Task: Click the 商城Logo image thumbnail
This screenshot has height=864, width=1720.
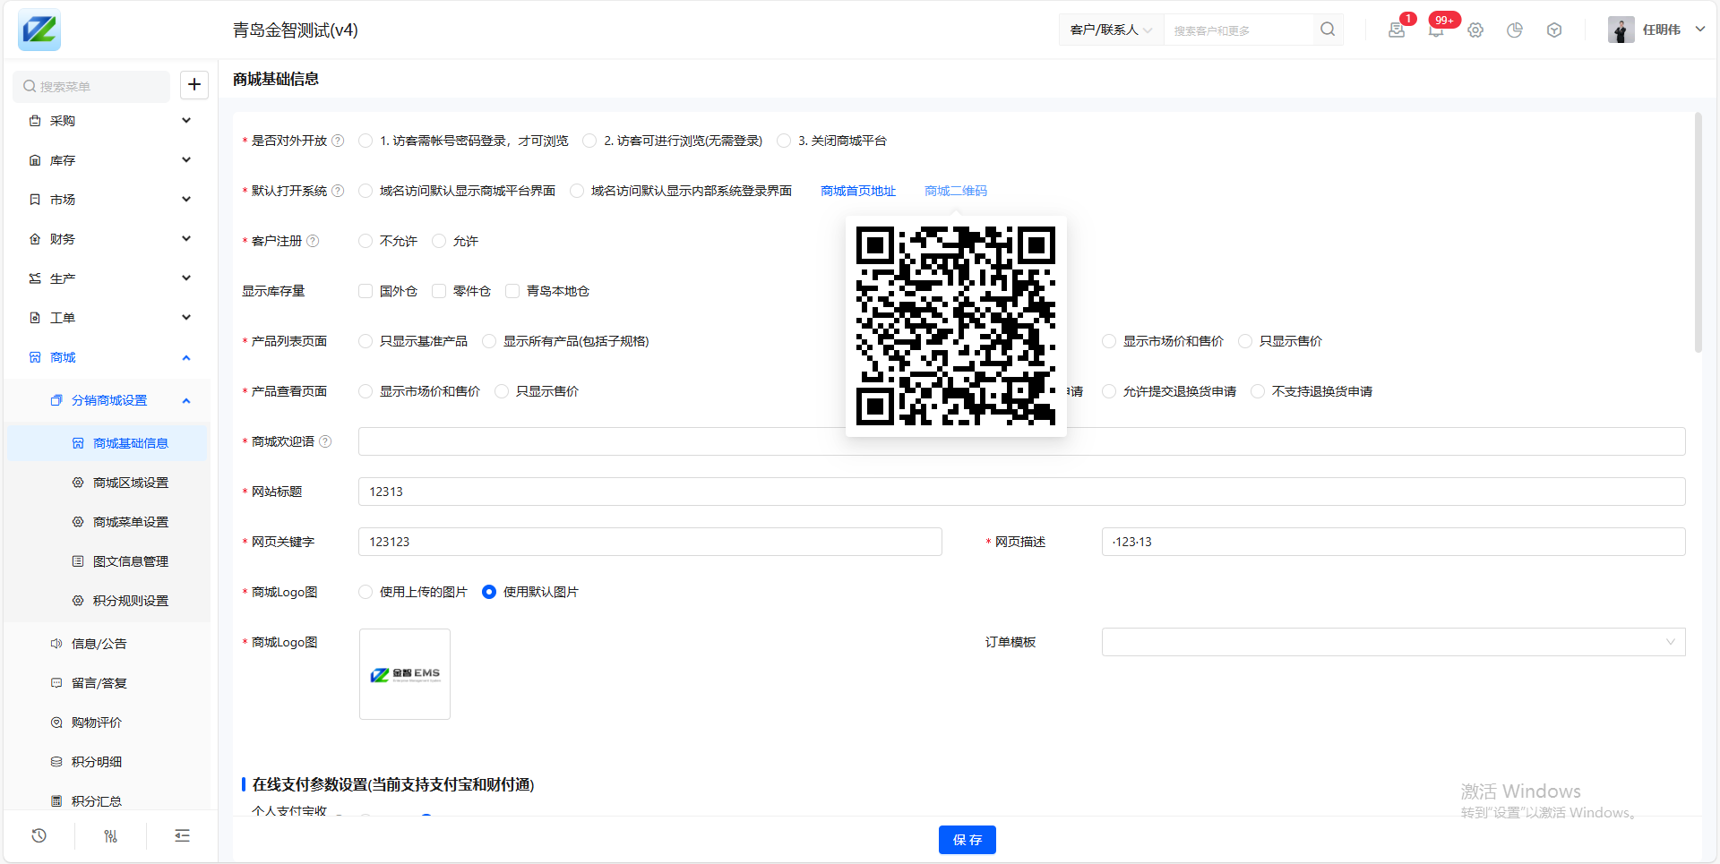Action: coord(405,674)
